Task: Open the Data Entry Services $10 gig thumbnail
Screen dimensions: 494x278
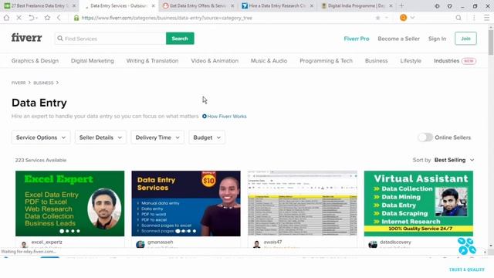Action: click(186, 203)
